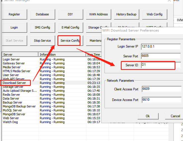
Task: Click run time 06:15:33 cell
Action: click(x=94, y=118)
